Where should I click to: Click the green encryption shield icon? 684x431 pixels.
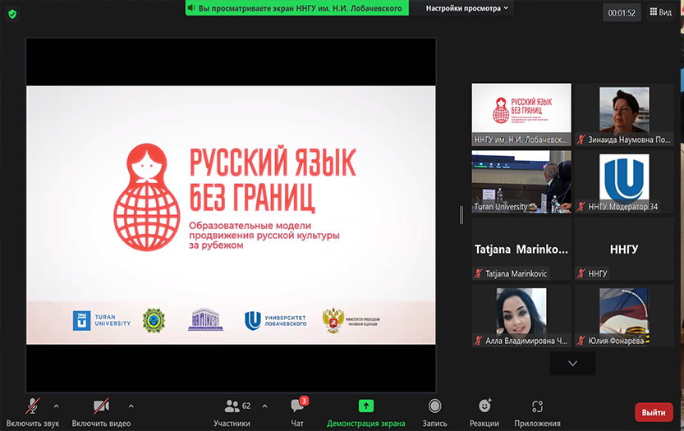tap(12, 14)
